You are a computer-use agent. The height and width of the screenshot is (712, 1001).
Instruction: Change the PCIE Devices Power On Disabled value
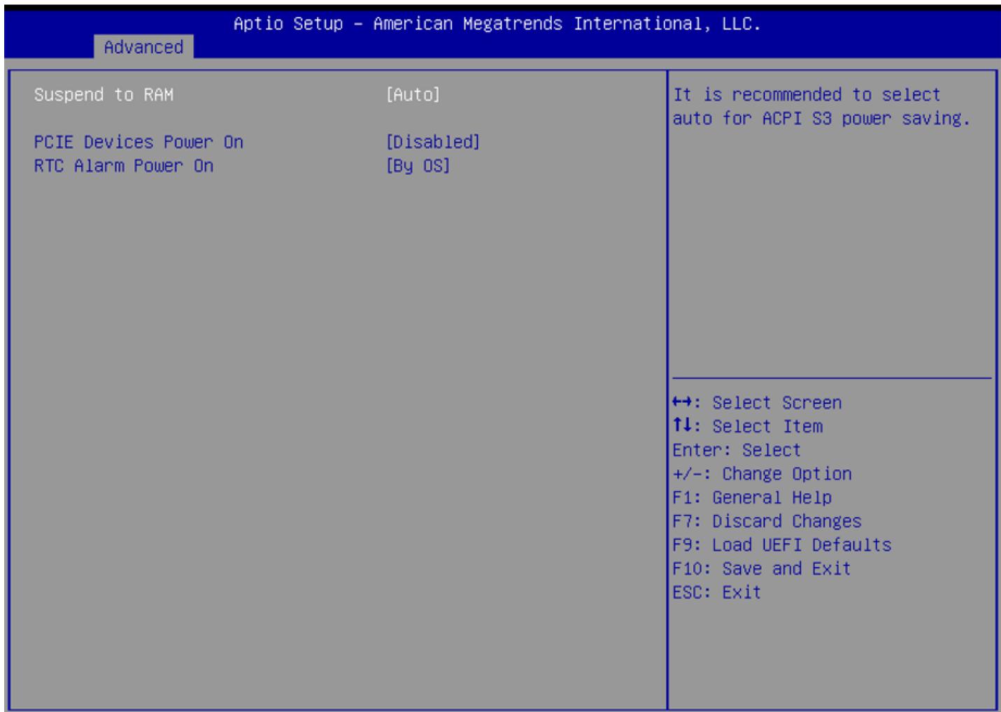[433, 142]
